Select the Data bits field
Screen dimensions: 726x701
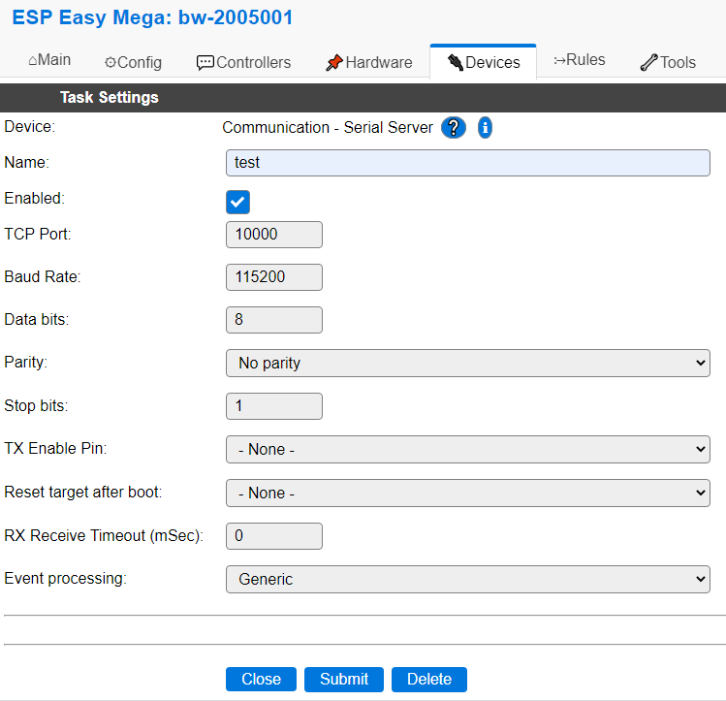(274, 320)
